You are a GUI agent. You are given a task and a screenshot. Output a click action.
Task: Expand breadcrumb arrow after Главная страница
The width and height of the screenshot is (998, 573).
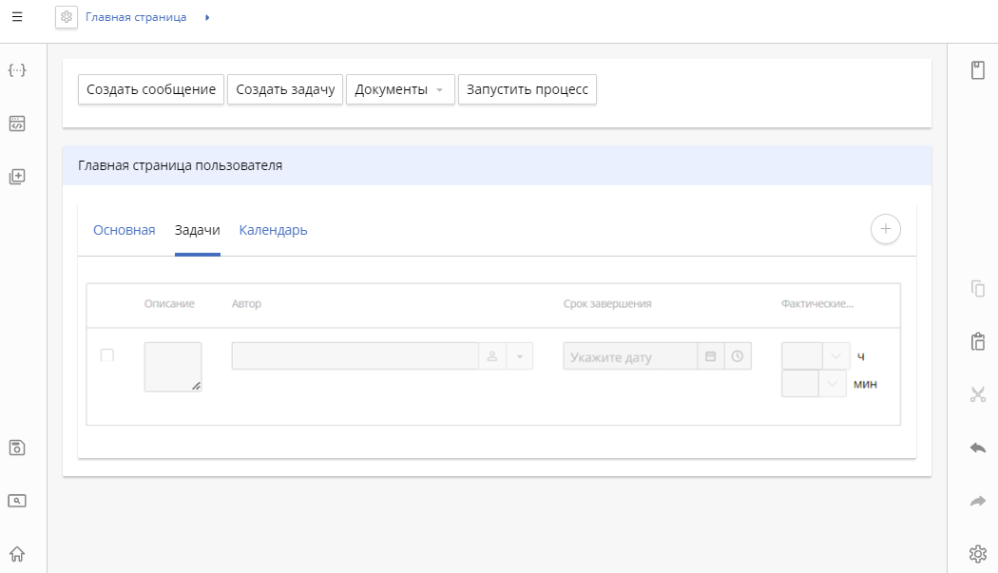point(207,18)
